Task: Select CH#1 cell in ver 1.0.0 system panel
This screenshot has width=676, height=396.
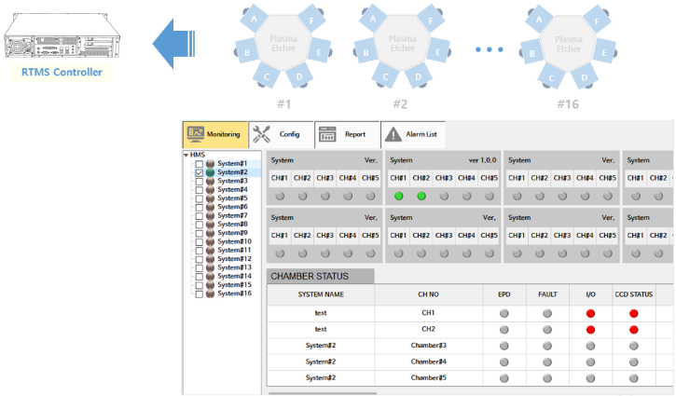Action: 398,178
